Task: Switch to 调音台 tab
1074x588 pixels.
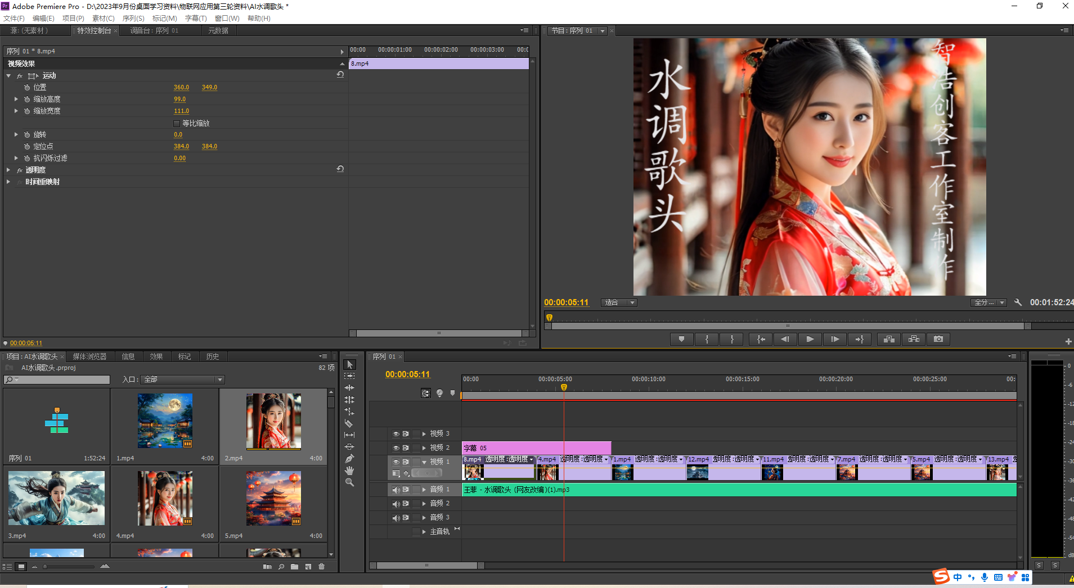Action: 154,30
